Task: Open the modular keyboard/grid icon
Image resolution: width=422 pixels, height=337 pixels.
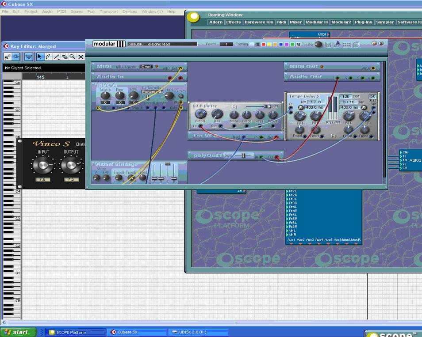Action: (346, 45)
